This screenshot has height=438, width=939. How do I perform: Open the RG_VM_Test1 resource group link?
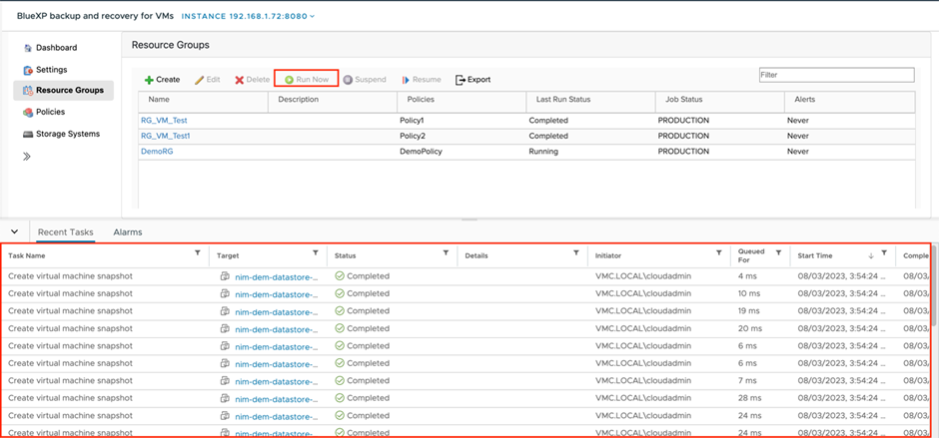[166, 136]
